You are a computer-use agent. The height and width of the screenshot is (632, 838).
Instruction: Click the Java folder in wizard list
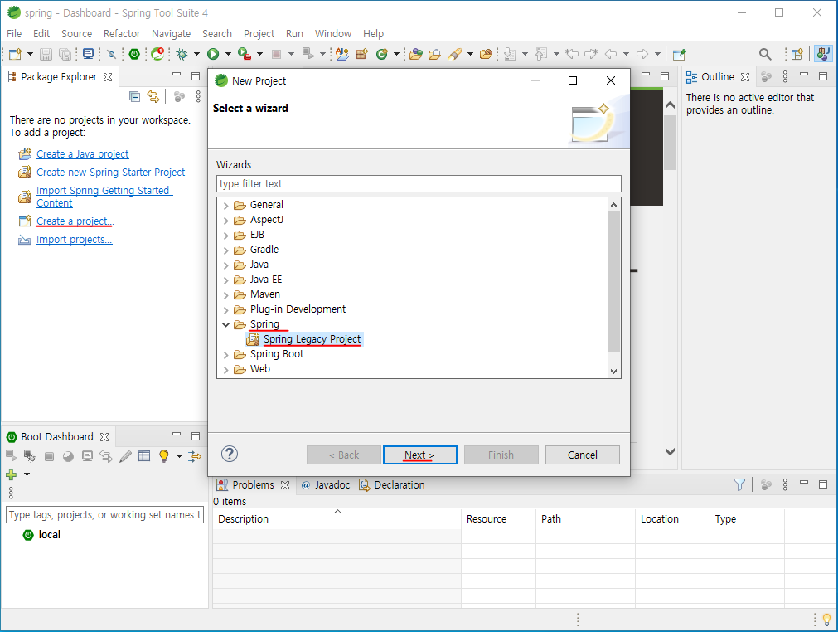pyautogui.click(x=259, y=265)
